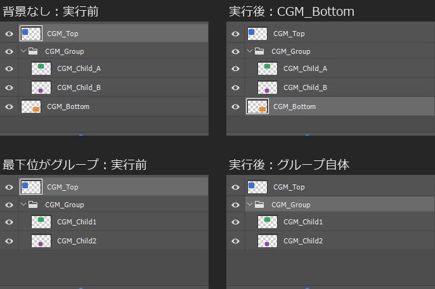Screen dimensions: 435x289
Task: Click CGM_Top thumbnail in 実行後:グループ自体 panel
Action: pyautogui.click(x=257, y=187)
